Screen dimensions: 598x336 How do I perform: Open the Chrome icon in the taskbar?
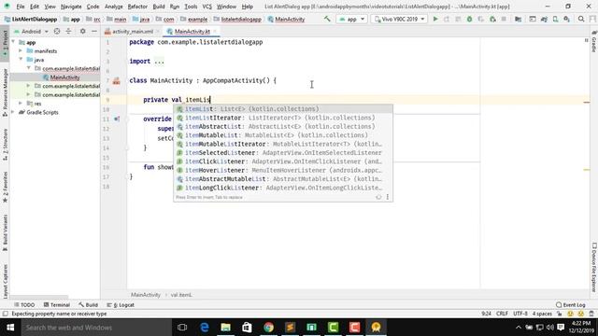click(x=268, y=328)
